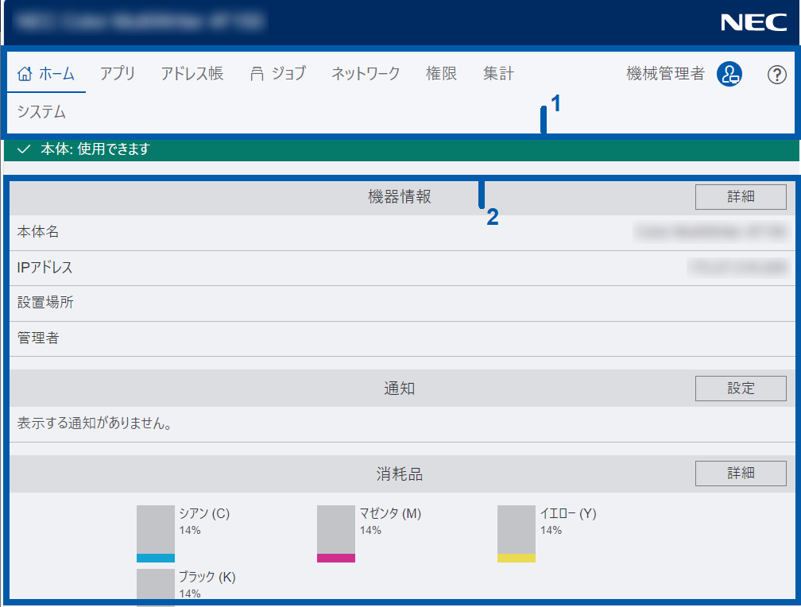Image resolution: width=801 pixels, height=607 pixels.
Task: Click the NEC logo in header
Action: [753, 22]
